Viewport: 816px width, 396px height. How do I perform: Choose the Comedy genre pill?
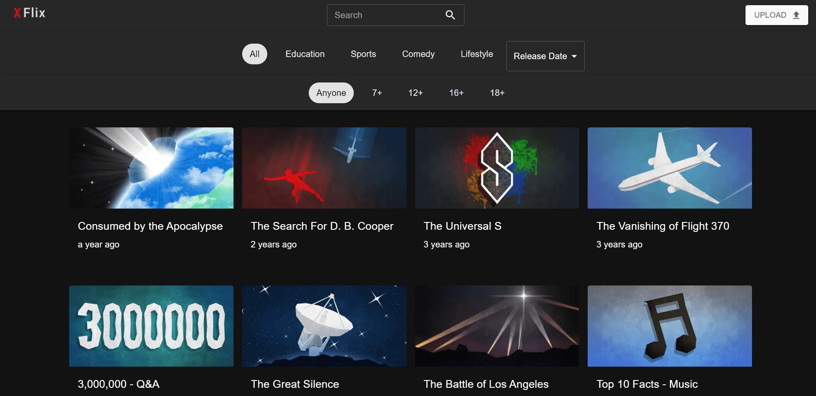(x=418, y=54)
